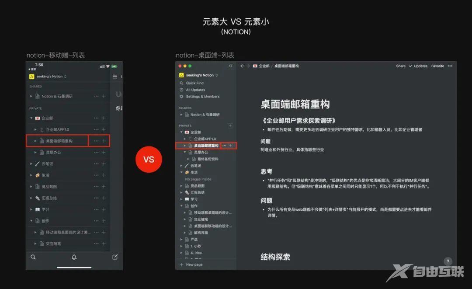Add a subpage under 交互随笔 on mobile
Image resolution: width=472 pixels, height=289 pixels.
coord(104,244)
